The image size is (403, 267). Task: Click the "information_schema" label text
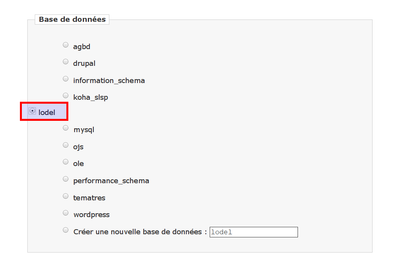tap(109, 81)
